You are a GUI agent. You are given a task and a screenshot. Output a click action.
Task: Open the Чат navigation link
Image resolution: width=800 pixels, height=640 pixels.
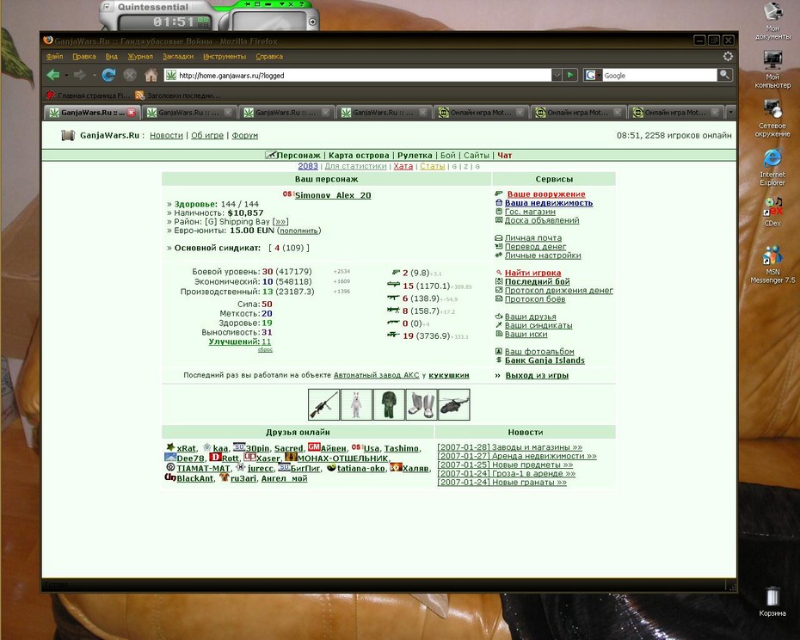505,155
